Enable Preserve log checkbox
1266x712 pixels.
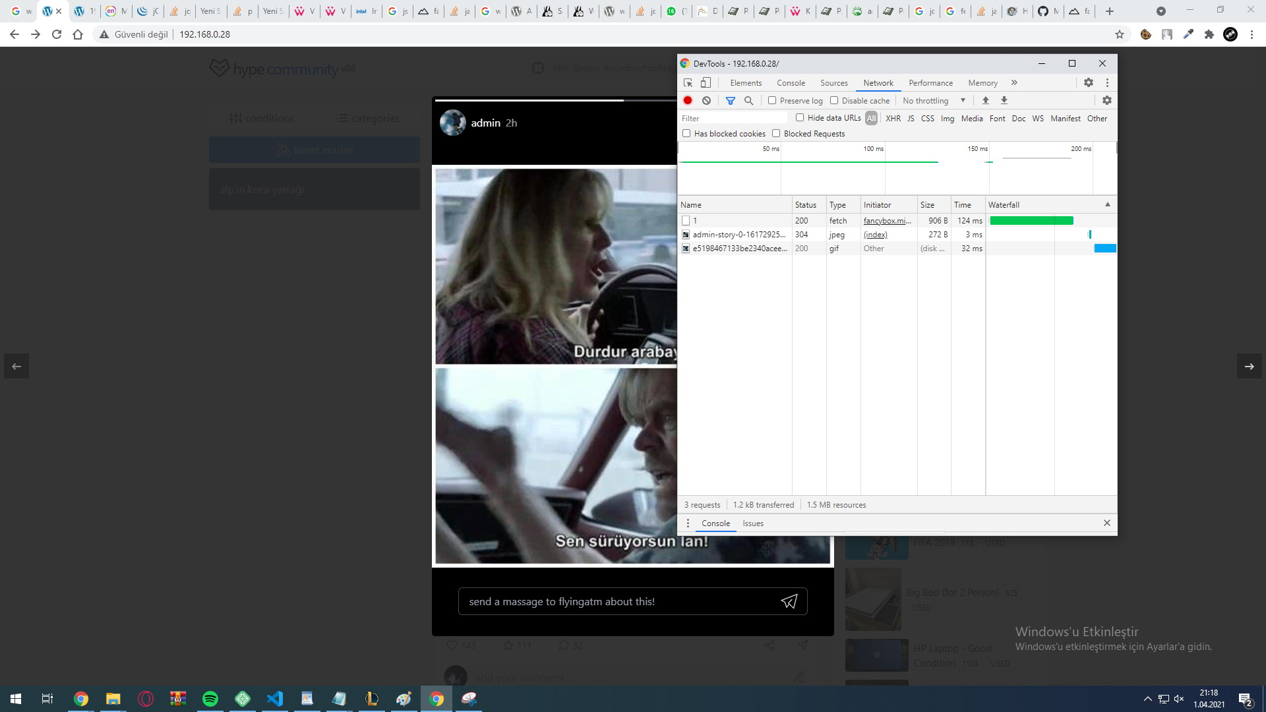click(x=772, y=100)
